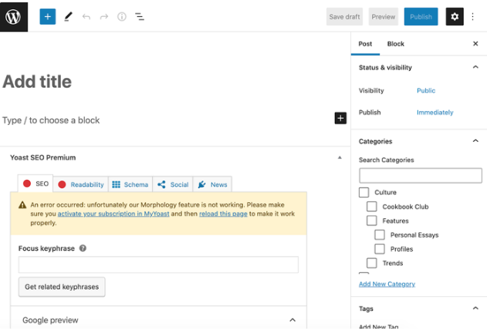Click the WordPress logo icon

(x=14, y=17)
